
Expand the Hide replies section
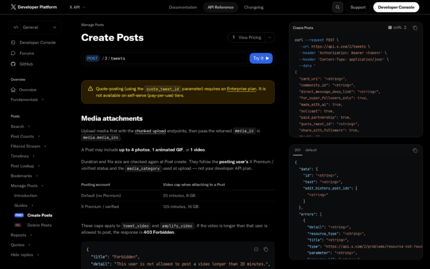click(38, 255)
